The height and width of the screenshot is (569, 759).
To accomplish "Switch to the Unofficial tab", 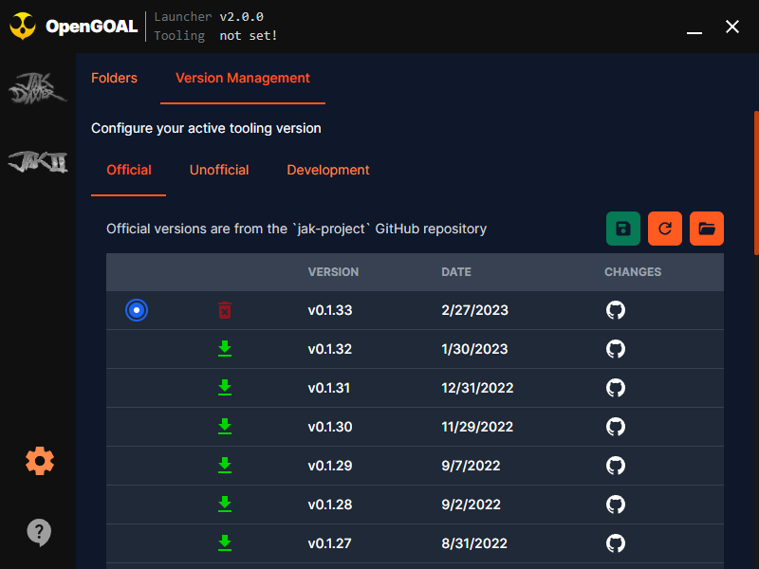I will pos(219,170).
